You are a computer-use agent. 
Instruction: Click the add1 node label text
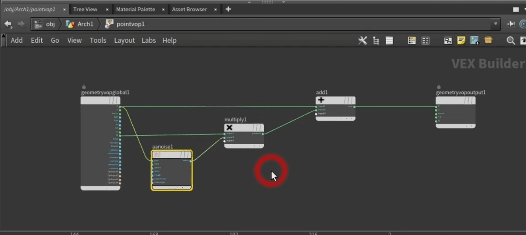tap(322, 92)
